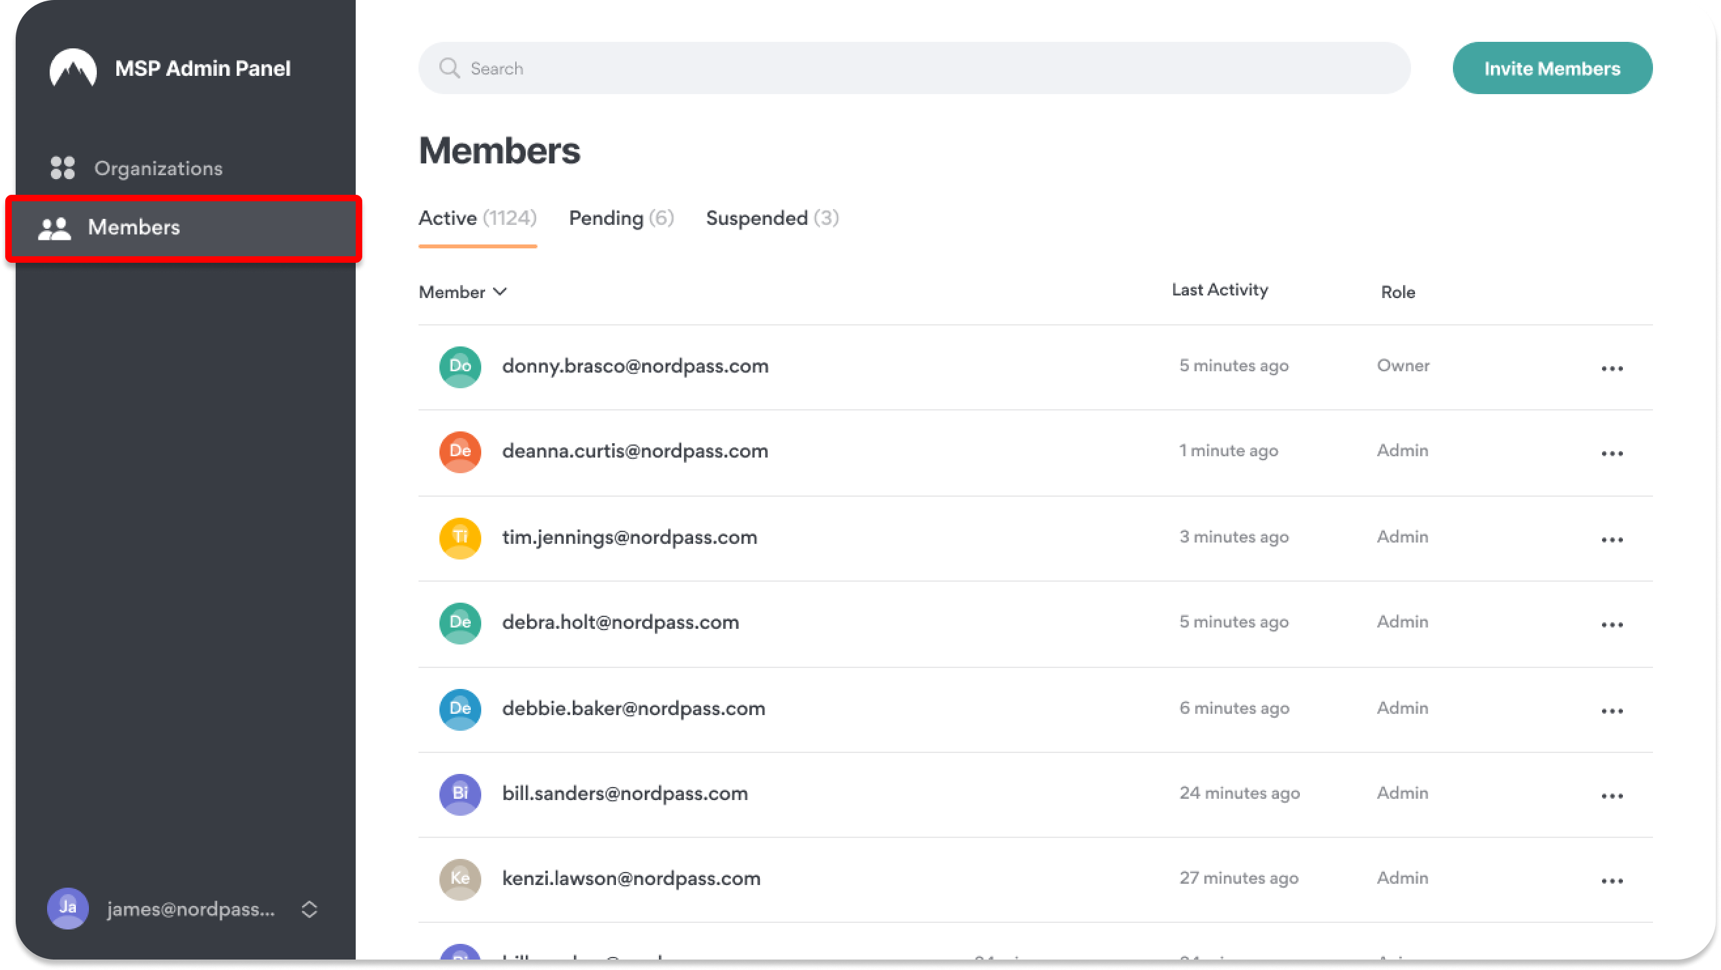Switch to the Pending tab
This screenshot has width=1721, height=970.
click(x=621, y=218)
